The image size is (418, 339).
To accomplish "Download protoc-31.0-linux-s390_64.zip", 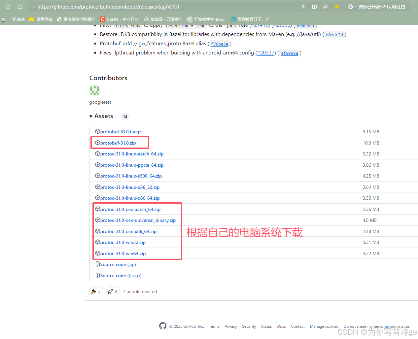I will (x=131, y=176).
